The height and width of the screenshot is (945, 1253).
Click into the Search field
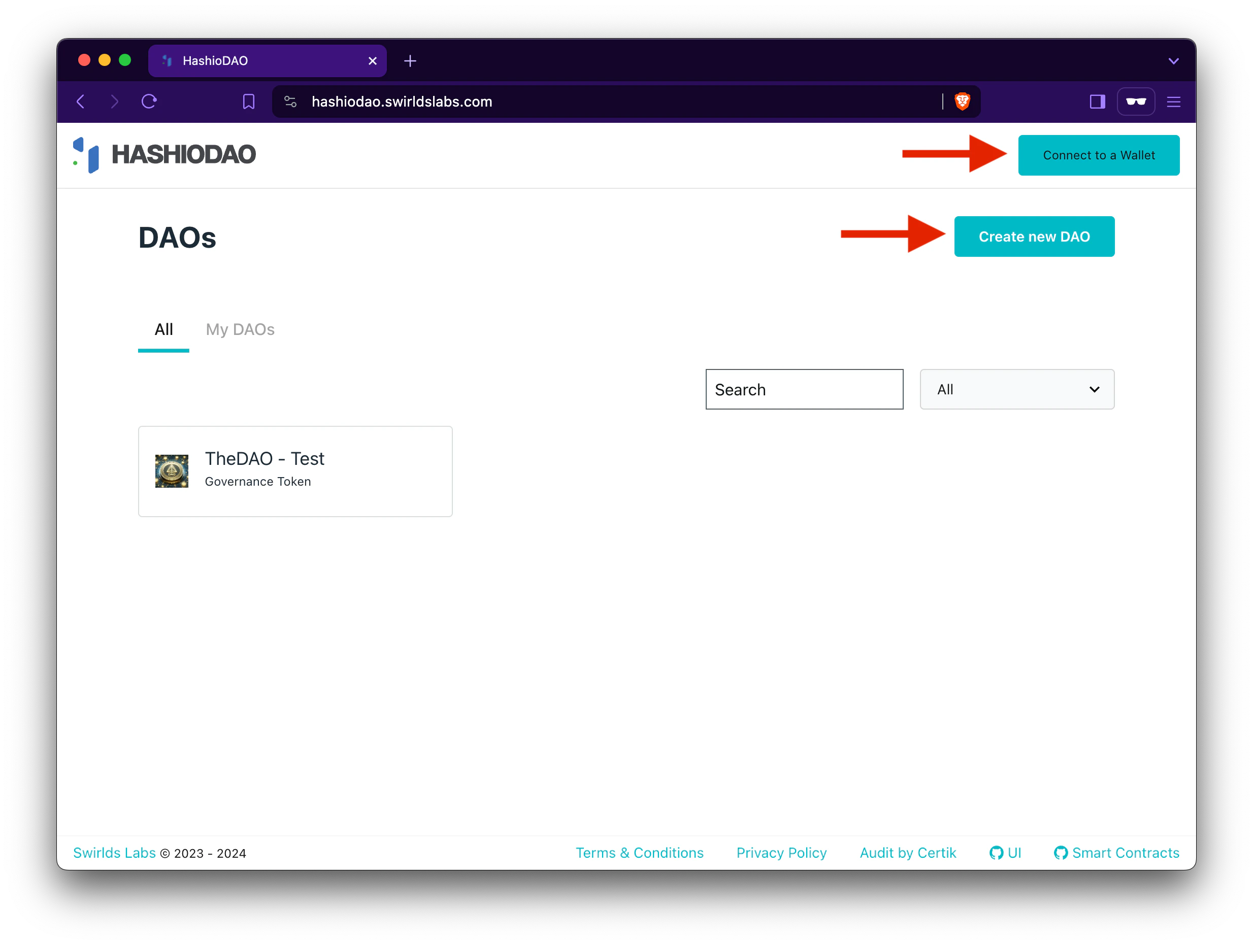[804, 389]
